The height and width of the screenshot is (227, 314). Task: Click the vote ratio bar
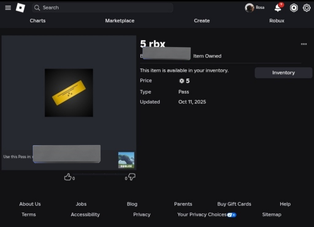tap(99, 174)
